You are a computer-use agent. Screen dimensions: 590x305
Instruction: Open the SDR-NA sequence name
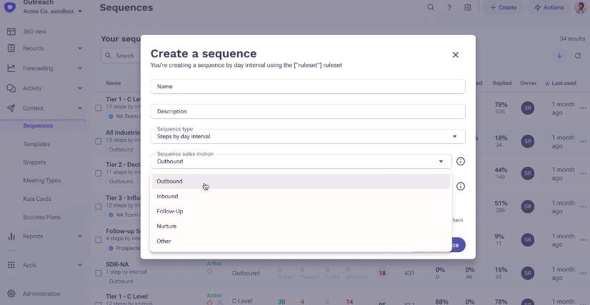[117, 264]
